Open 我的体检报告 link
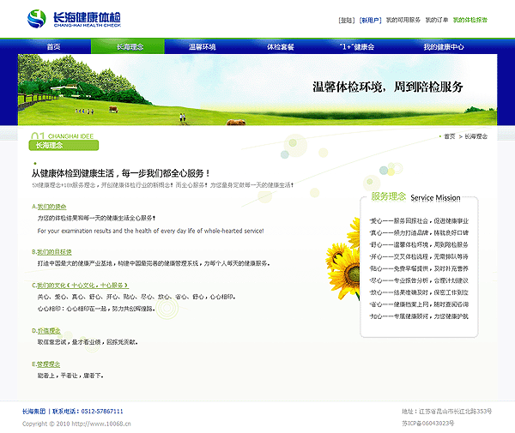The height and width of the screenshot is (433, 515). (470, 20)
